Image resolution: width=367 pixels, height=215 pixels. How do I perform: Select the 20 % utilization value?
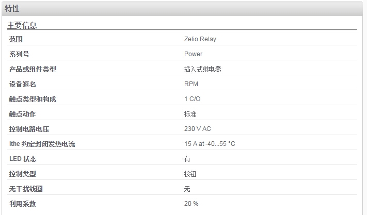191,204
